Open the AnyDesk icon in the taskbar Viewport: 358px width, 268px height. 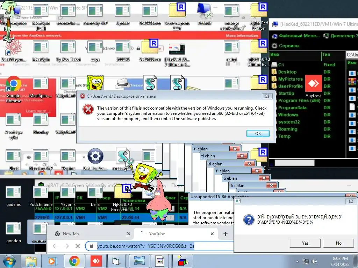click(96, 261)
